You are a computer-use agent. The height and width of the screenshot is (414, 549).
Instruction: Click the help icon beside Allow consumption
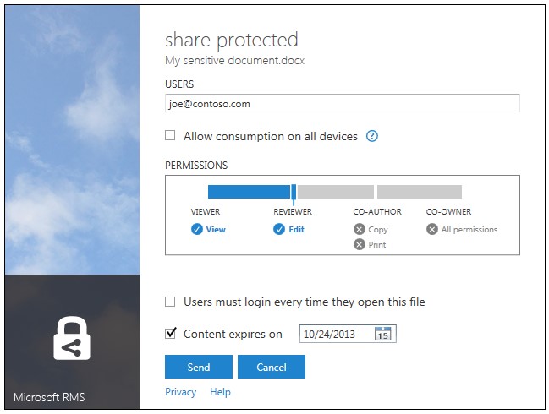pos(371,136)
